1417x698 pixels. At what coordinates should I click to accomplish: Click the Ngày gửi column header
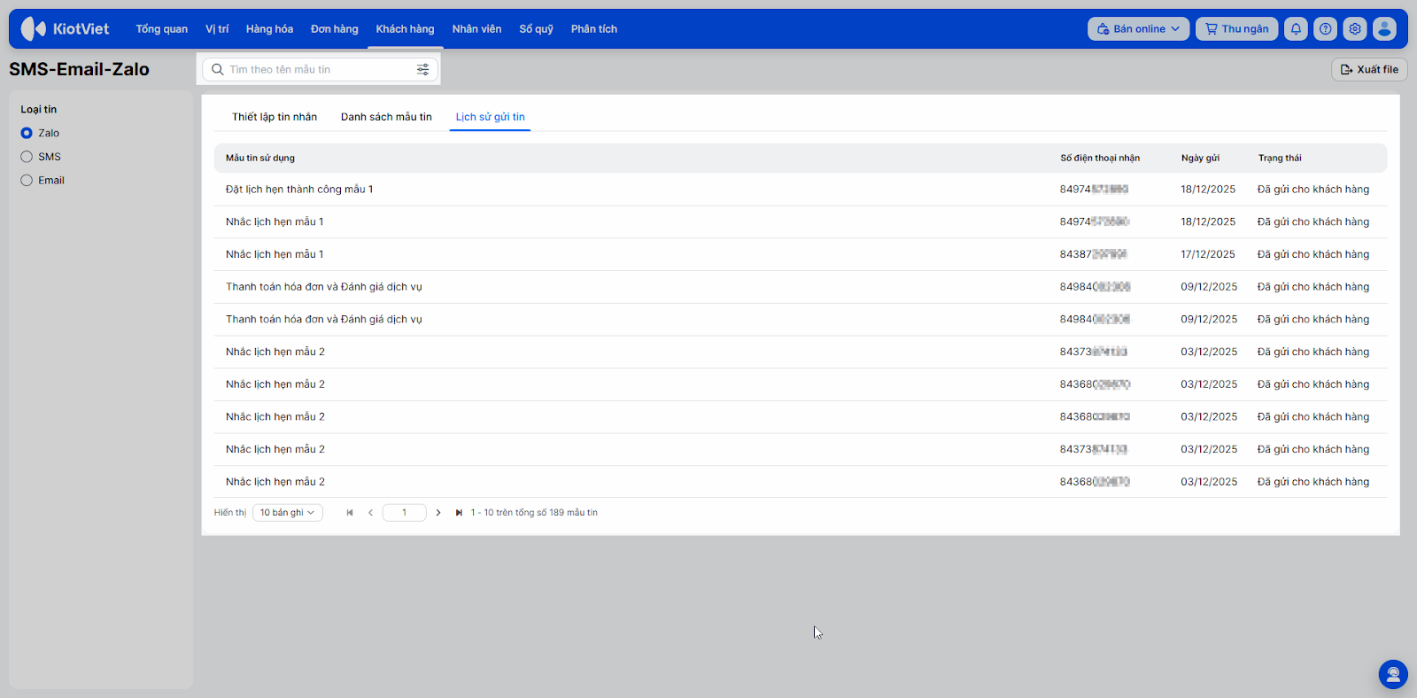[x=1200, y=158]
